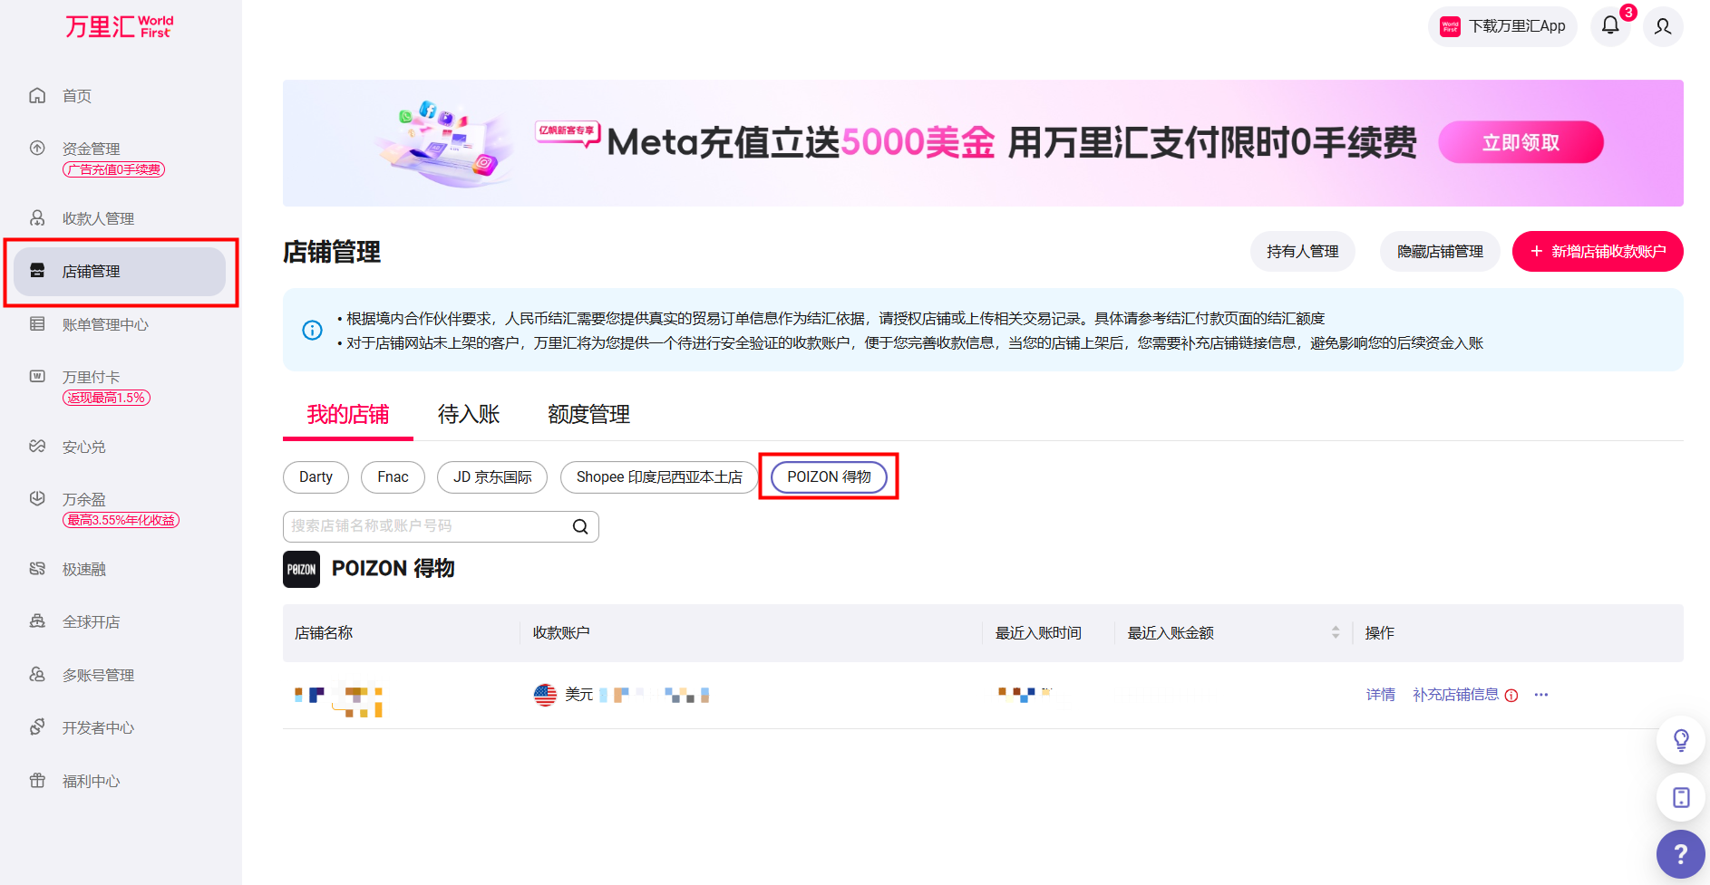
Task: Click the World First logo
Action: pos(119,27)
